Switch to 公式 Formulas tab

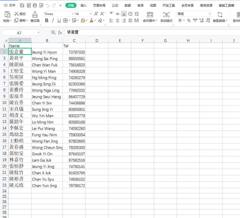point(115,6)
